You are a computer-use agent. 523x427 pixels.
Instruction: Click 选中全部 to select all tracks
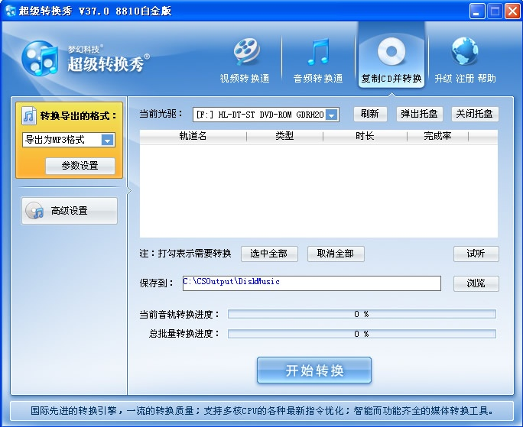269,254
